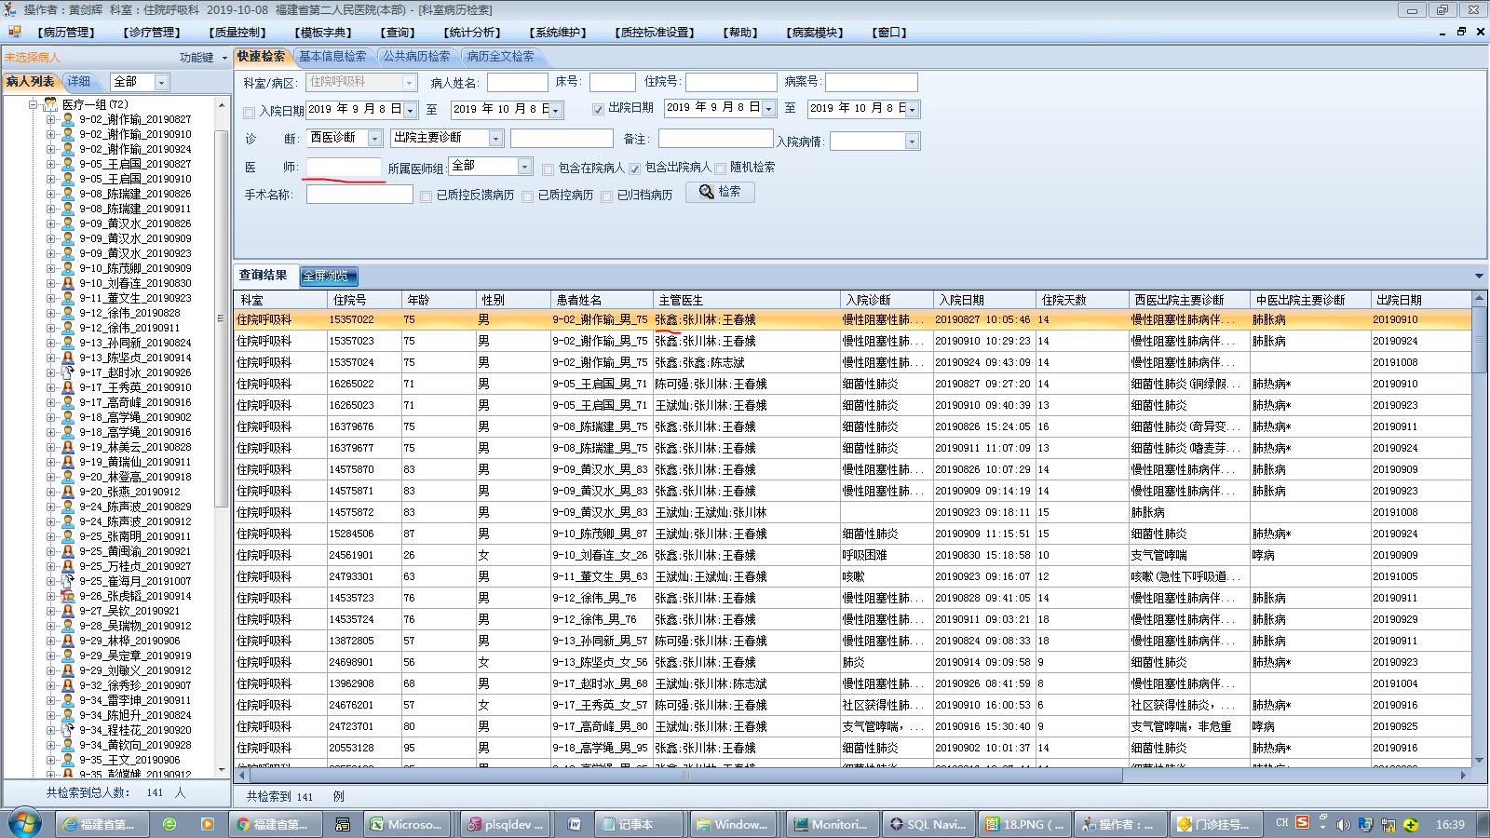Enable the 随机检索 checkbox
Viewport: 1490px width, 838px height.
pyautogui.click(x=720, y=169)
